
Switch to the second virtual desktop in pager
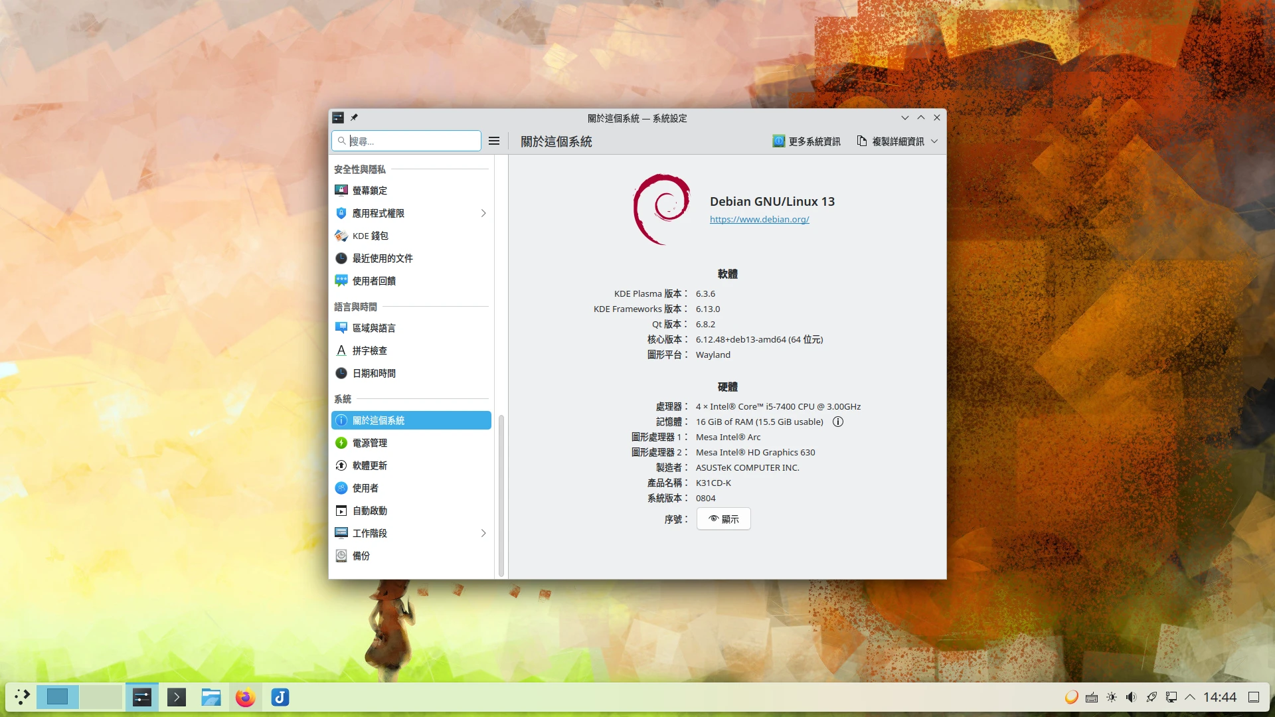point(100,697)
